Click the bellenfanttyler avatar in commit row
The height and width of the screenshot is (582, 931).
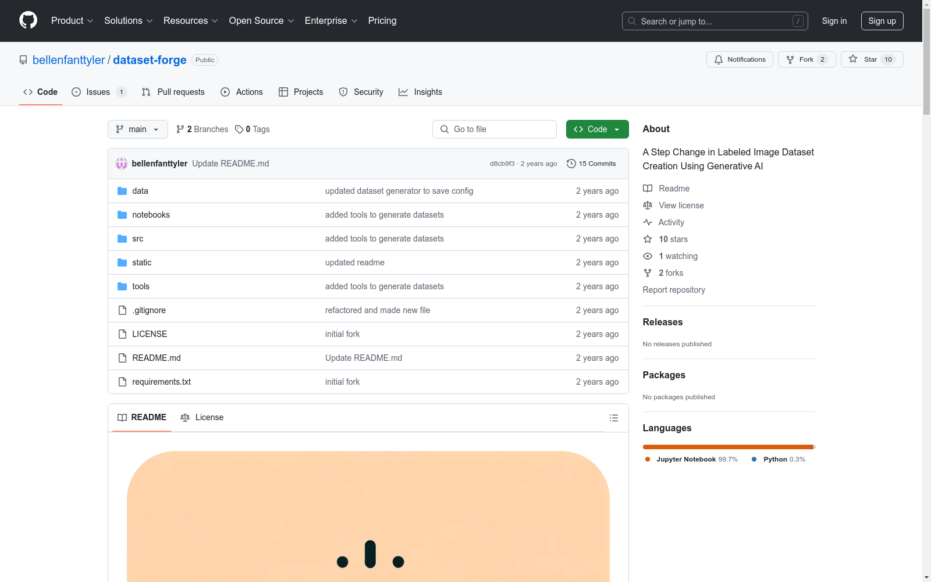coord(122,164)
